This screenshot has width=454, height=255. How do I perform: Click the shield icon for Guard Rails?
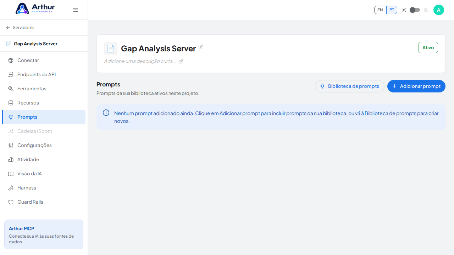coord(11,202)
